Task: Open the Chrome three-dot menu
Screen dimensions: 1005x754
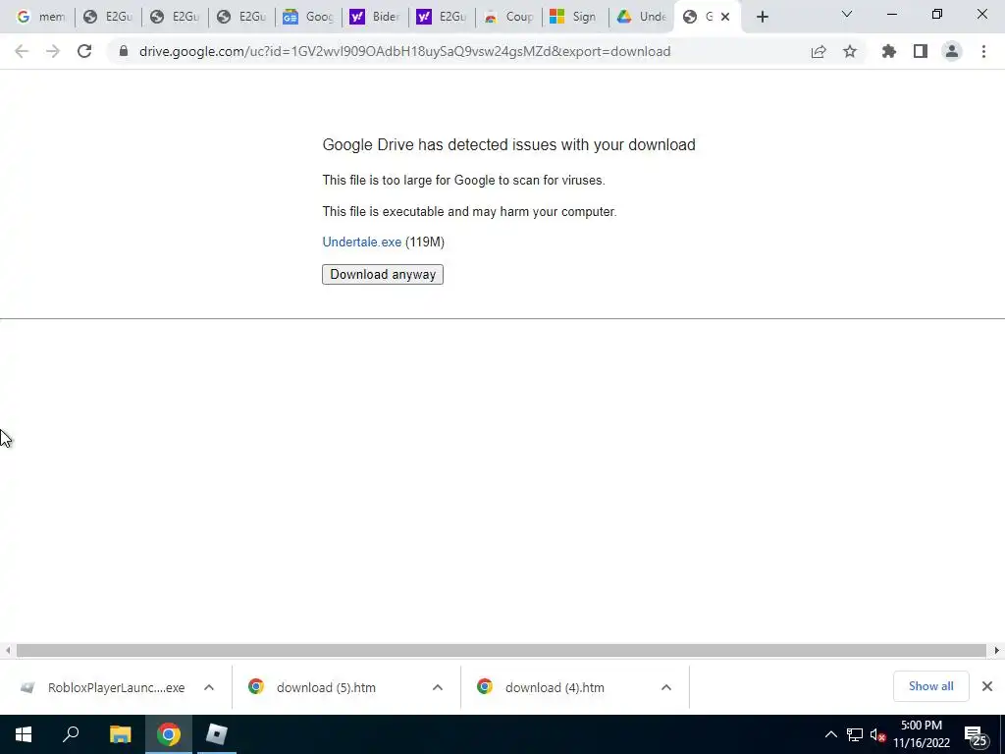Action: coord(983,51)
